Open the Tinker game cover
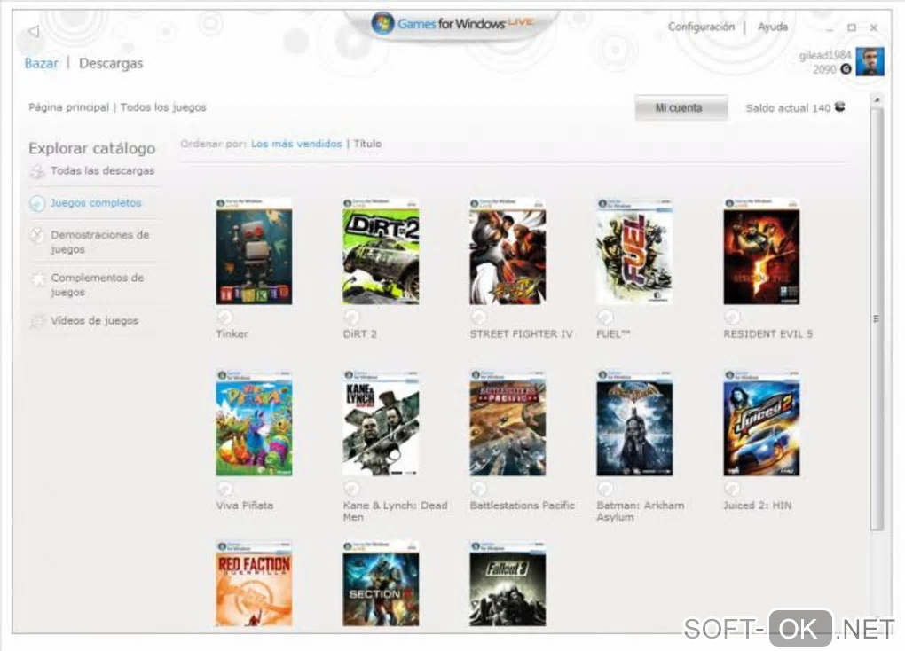905x651 pixels. (x=254, y=252)
